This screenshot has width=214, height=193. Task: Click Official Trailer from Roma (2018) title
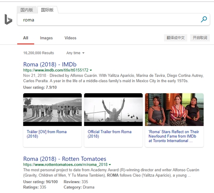[110, 134]
